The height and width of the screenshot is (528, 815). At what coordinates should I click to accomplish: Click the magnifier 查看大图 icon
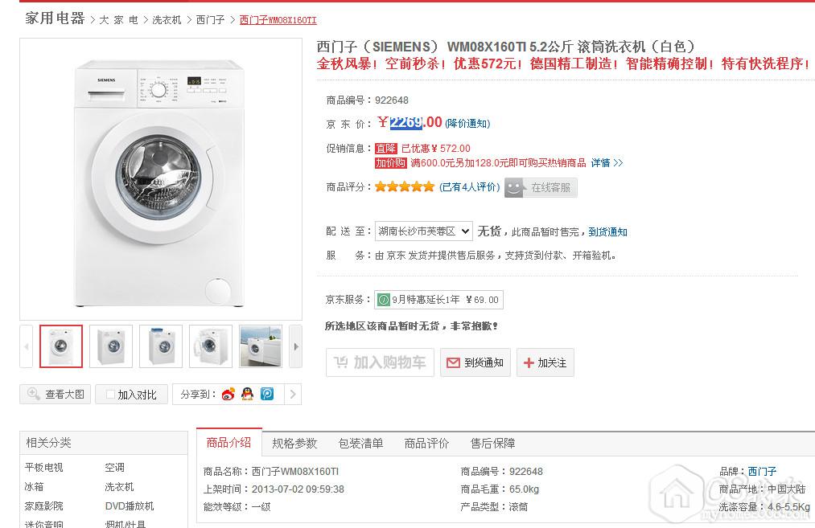[34, 394]
